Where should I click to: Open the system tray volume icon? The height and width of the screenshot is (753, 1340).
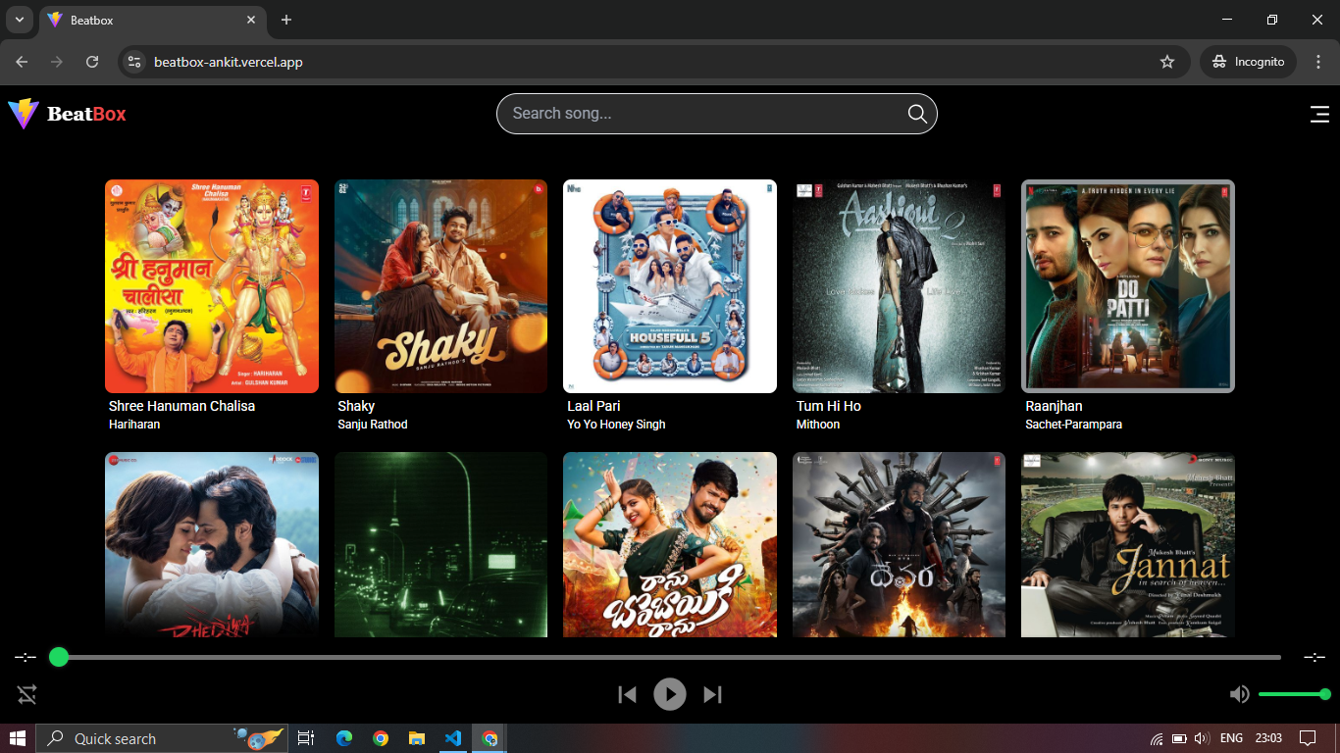(x=1201, y=738)
